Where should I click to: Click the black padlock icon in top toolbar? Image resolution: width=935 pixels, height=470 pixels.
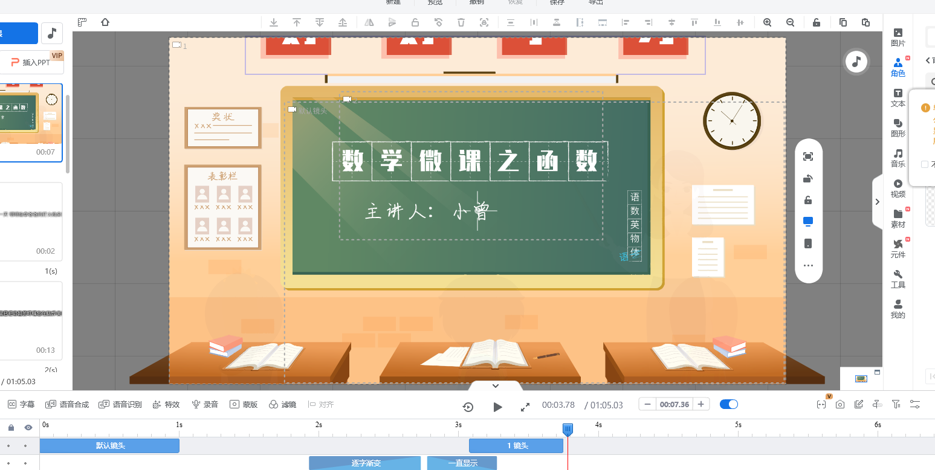coord(817,22)
